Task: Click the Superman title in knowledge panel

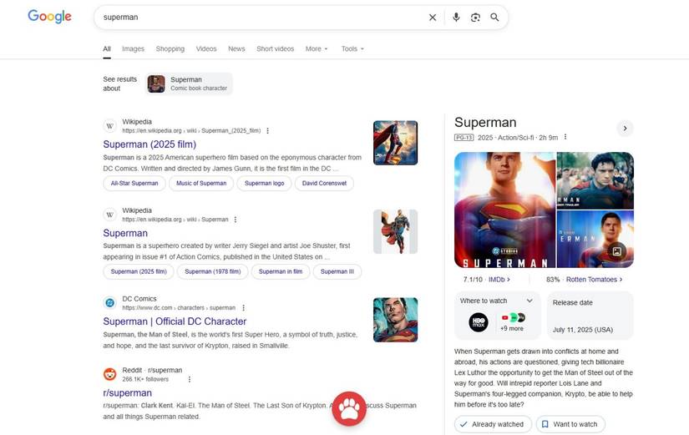Action: pos(485,123)
